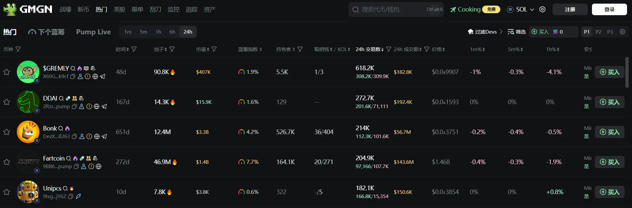This screenshot has width=632, height=208.
Task: Copy Unipcs address 9tsg...jY6Z
Action: [70, 196]
